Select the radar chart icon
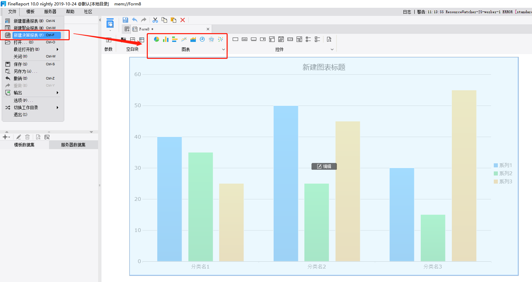This screenshot has width=532, height=282. (211, 39)
